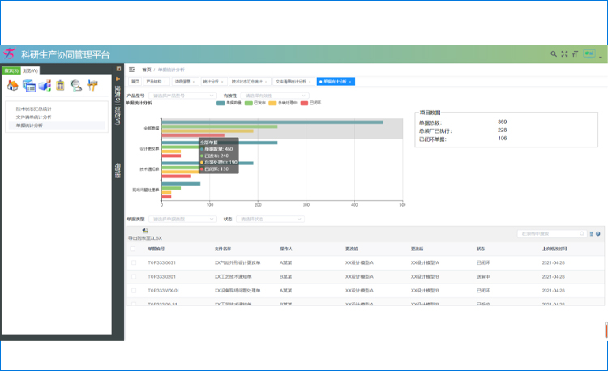Click the blue help icon above table

pos(598,233)
